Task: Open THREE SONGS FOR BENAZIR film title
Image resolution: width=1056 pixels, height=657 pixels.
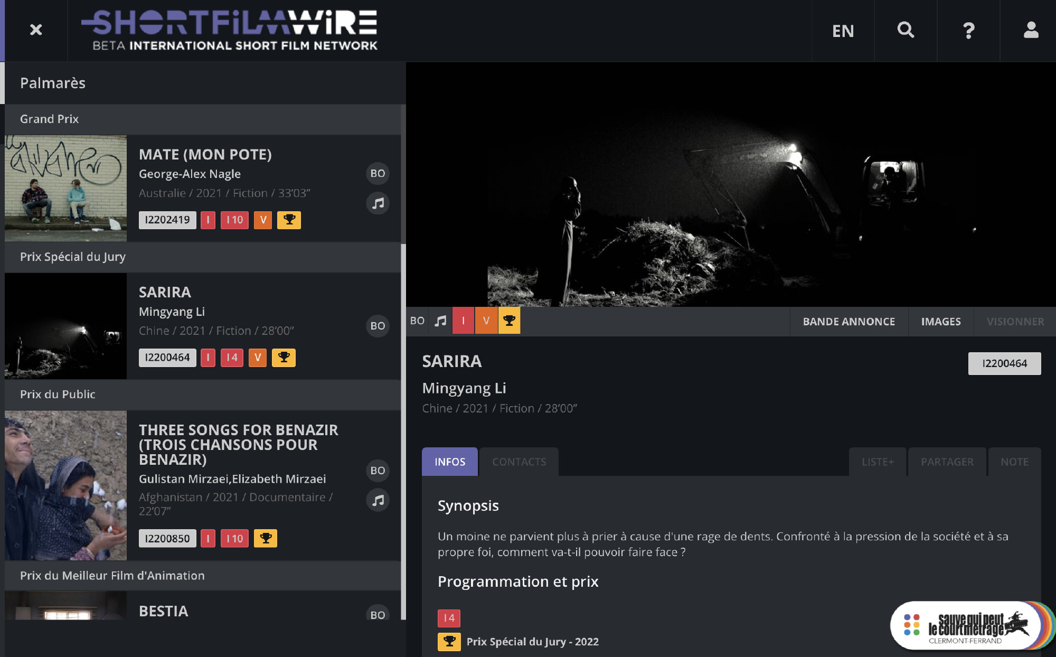Action: 239,445
